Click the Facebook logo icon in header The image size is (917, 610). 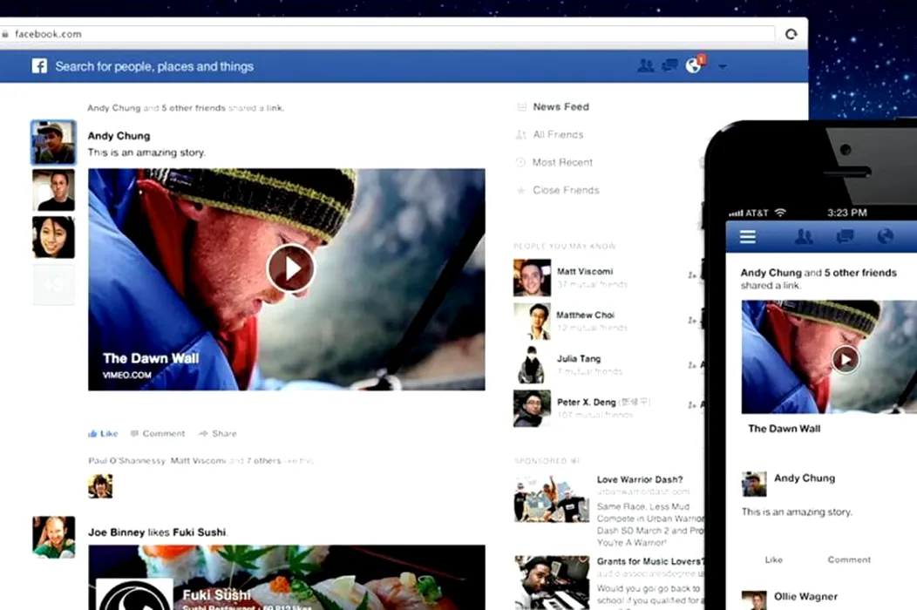point(39,66)
